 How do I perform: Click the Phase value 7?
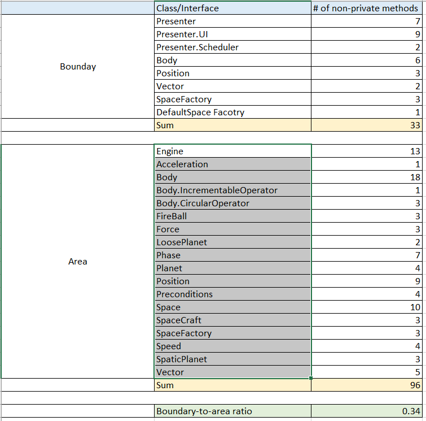click(367, 255)
